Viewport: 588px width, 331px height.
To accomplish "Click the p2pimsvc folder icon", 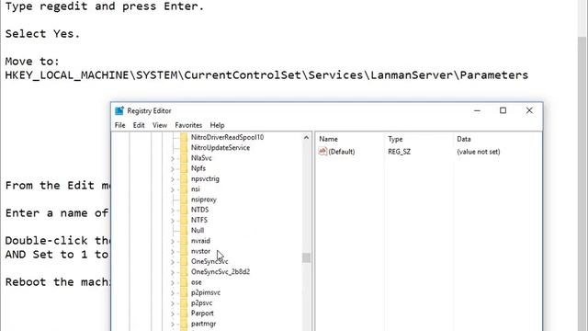I will (x=184, y=292).
